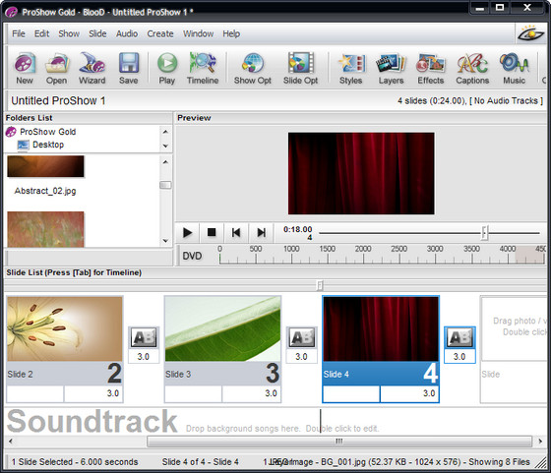Click file list scroll-down arrow
The image size is (551, 473).
pyautogui.click(x=165, y=241)
